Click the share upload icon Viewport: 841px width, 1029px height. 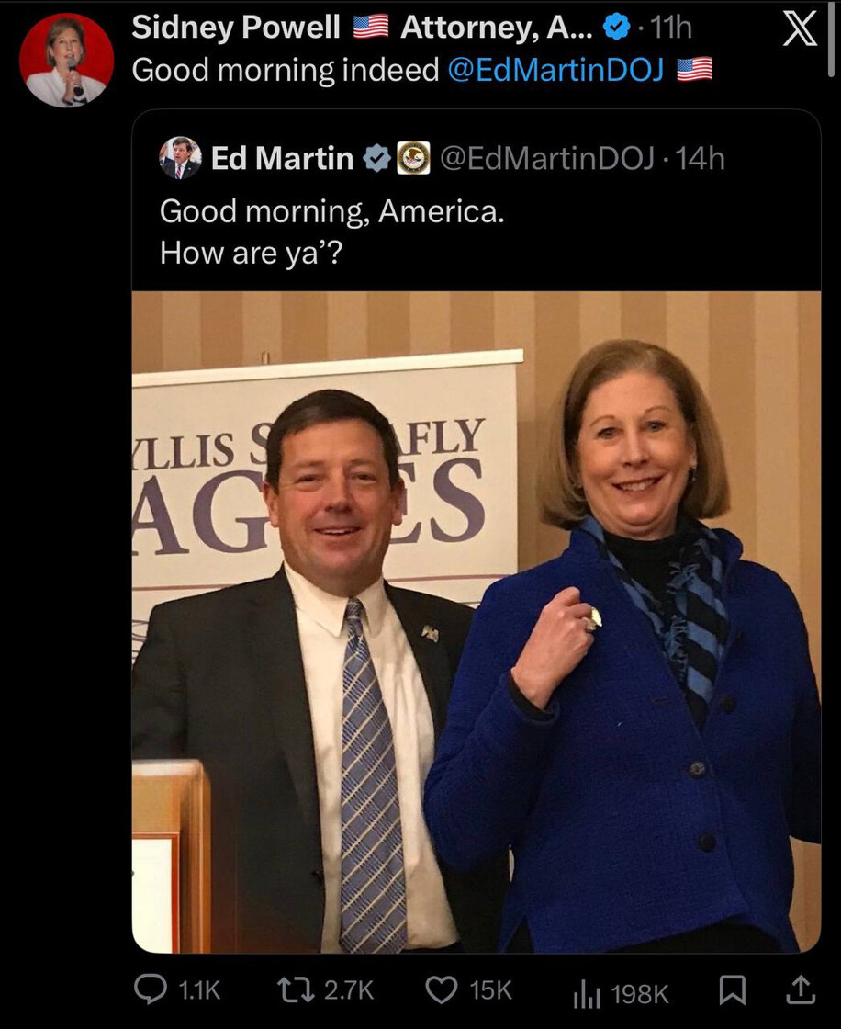point(800,989)
